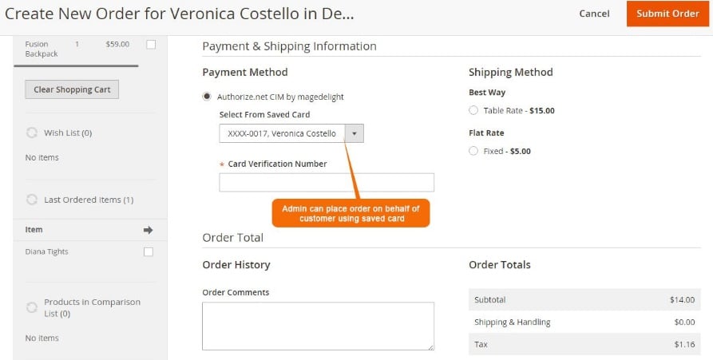The height and width of the screenshot is (360, 713).
Task: Choose the Fixed $5.00 flat rate option
Action: pos(473,151)
